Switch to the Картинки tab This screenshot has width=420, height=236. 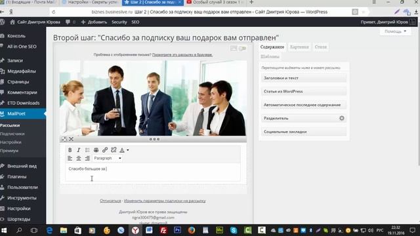(299, 47)
